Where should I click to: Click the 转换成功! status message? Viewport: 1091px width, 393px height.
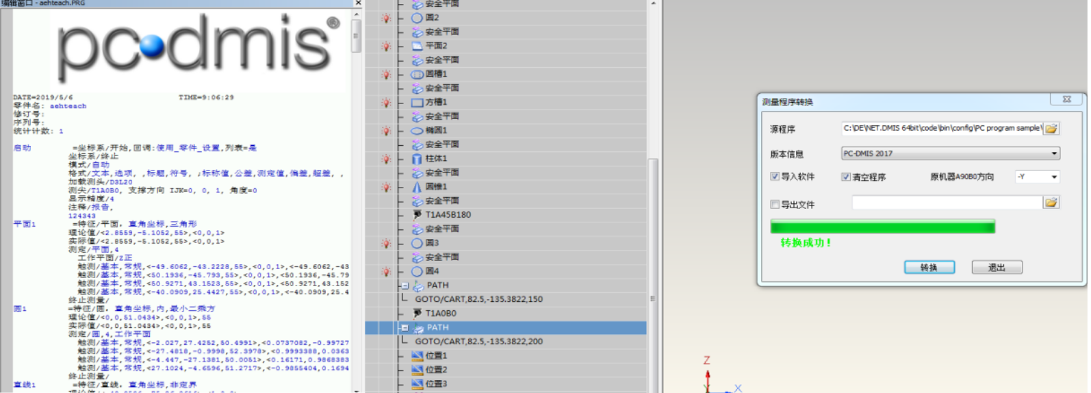point(806,242)
